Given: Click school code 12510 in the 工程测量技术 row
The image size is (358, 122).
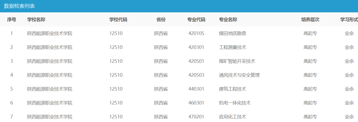Looking at the screenshot, I should click(x=116, y=47).
